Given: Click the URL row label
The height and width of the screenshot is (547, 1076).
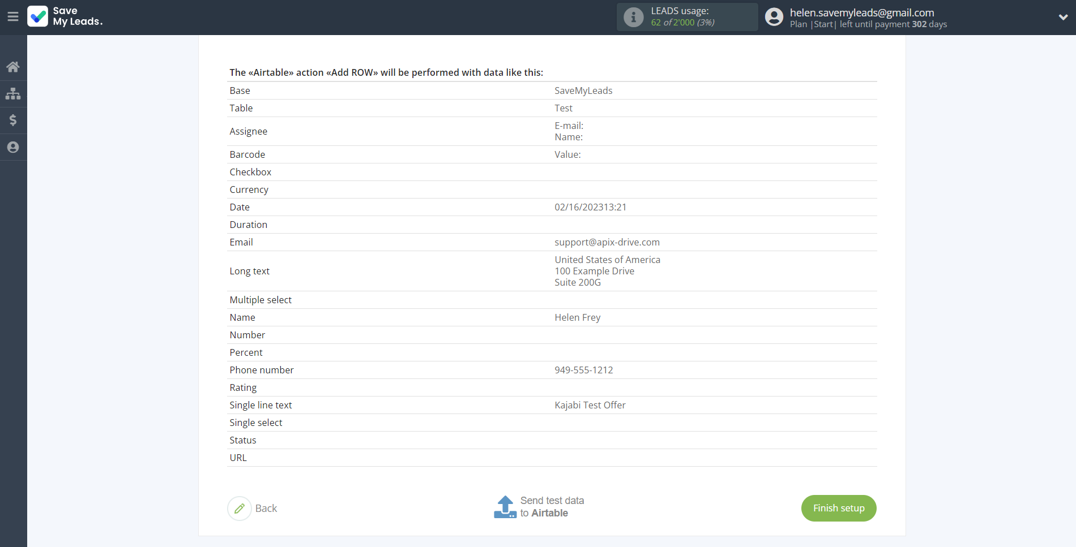Looking at the screenshot, I should point(238,458).
